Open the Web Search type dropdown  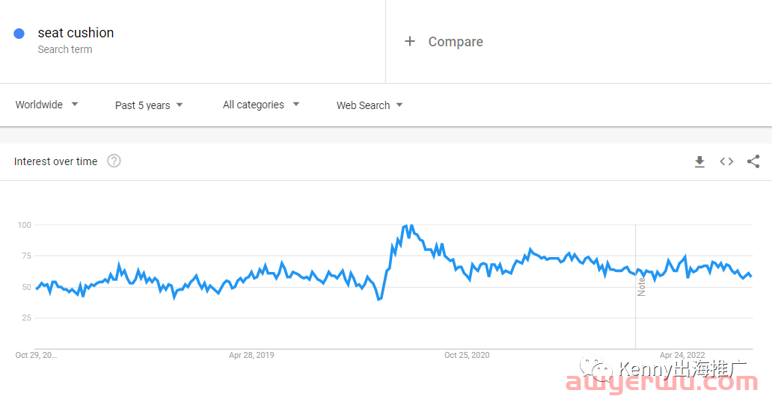370,105
